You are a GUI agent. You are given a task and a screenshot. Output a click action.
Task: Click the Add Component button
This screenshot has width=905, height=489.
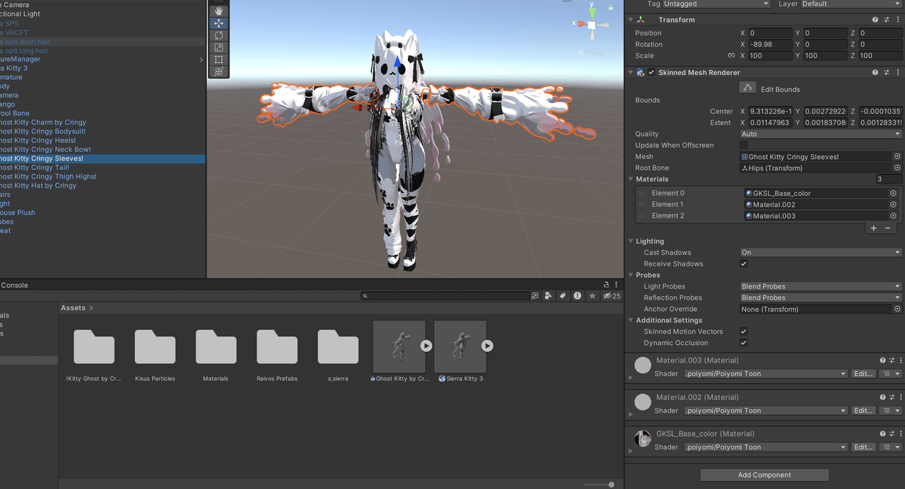point(764,475)
